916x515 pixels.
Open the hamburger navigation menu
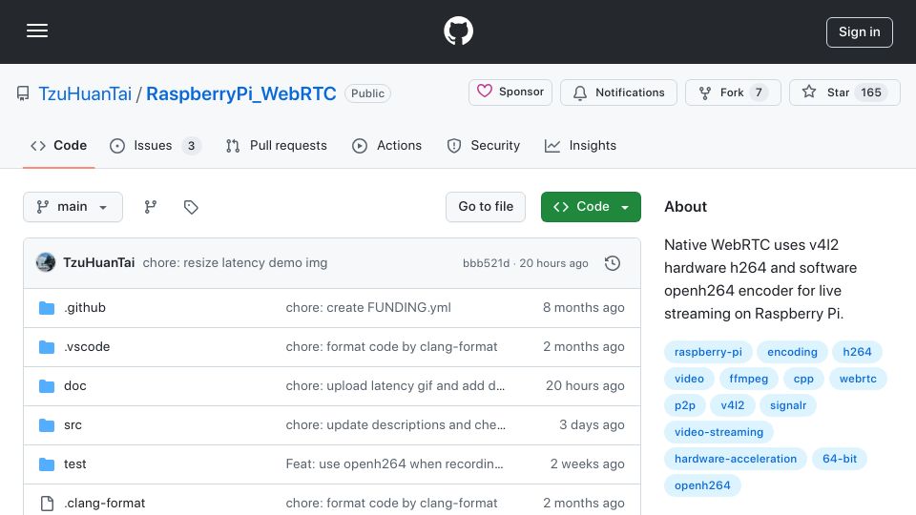(x=37, y=31)
